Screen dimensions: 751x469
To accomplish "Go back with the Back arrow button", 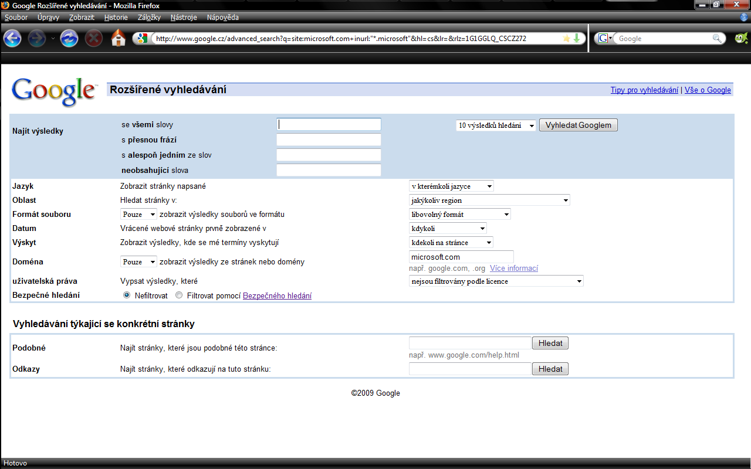I will (x=12, y=39).
